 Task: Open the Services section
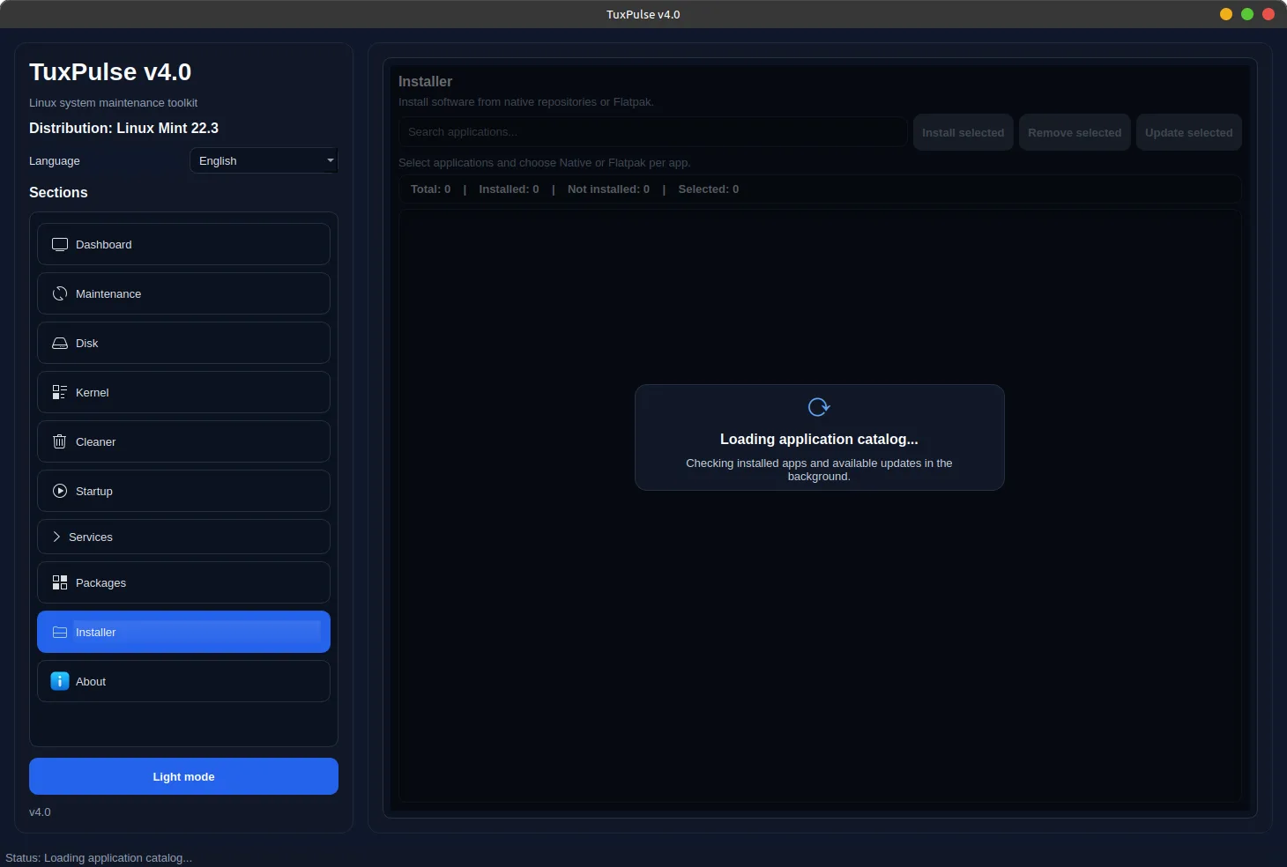[x=183, y=537]
